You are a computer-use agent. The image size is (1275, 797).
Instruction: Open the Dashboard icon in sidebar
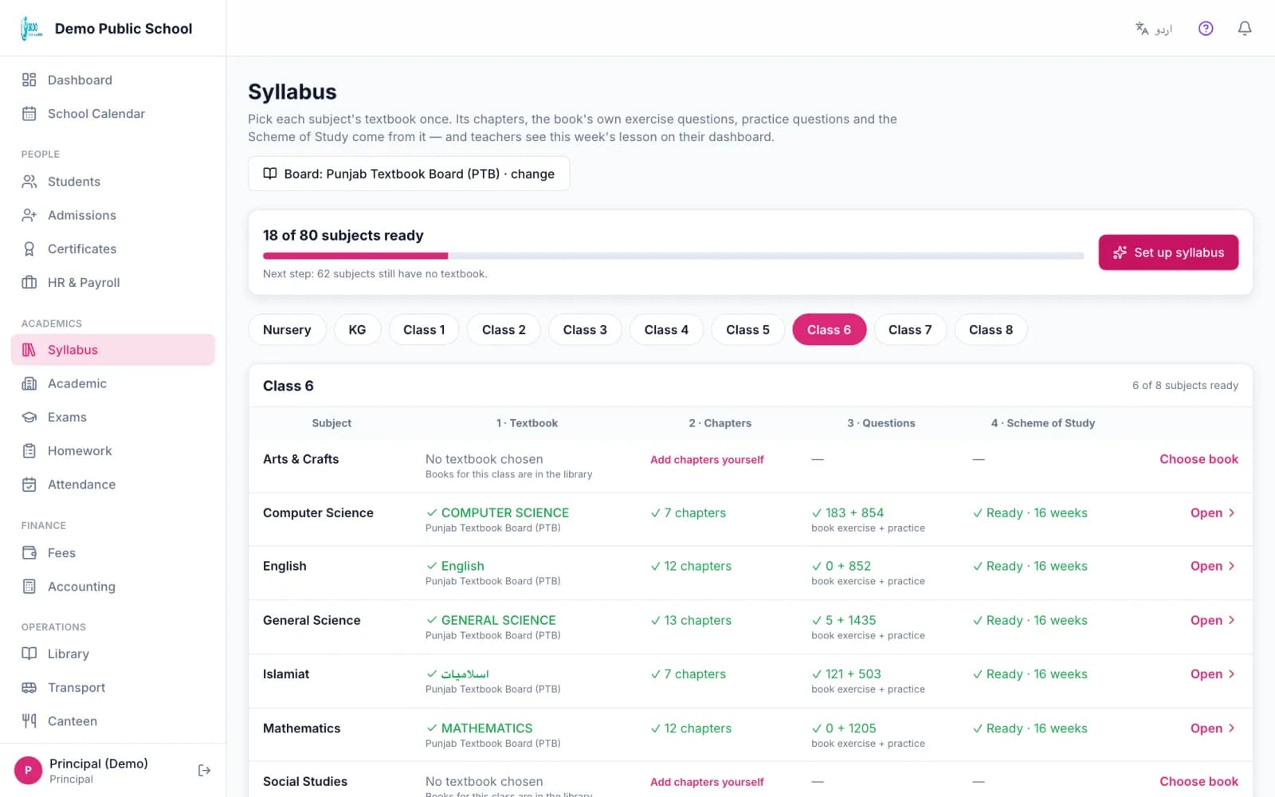29,80
